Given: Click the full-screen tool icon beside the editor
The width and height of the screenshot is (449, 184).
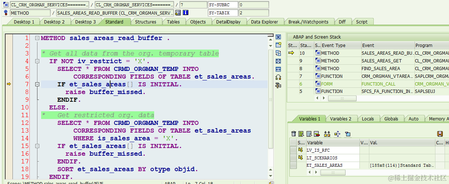Looking at the screenshot, I should tap(278, 61).
